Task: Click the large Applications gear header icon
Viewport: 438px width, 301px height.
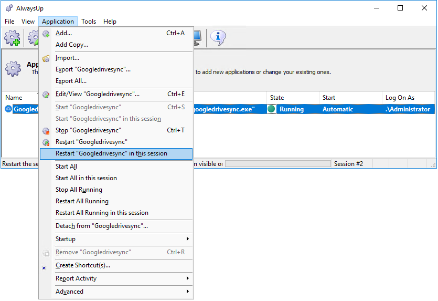Action: pos(13,68)
